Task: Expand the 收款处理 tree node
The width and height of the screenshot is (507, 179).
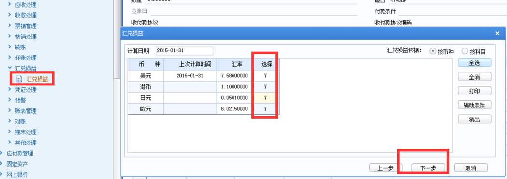Action: click(x=10, y=15)
